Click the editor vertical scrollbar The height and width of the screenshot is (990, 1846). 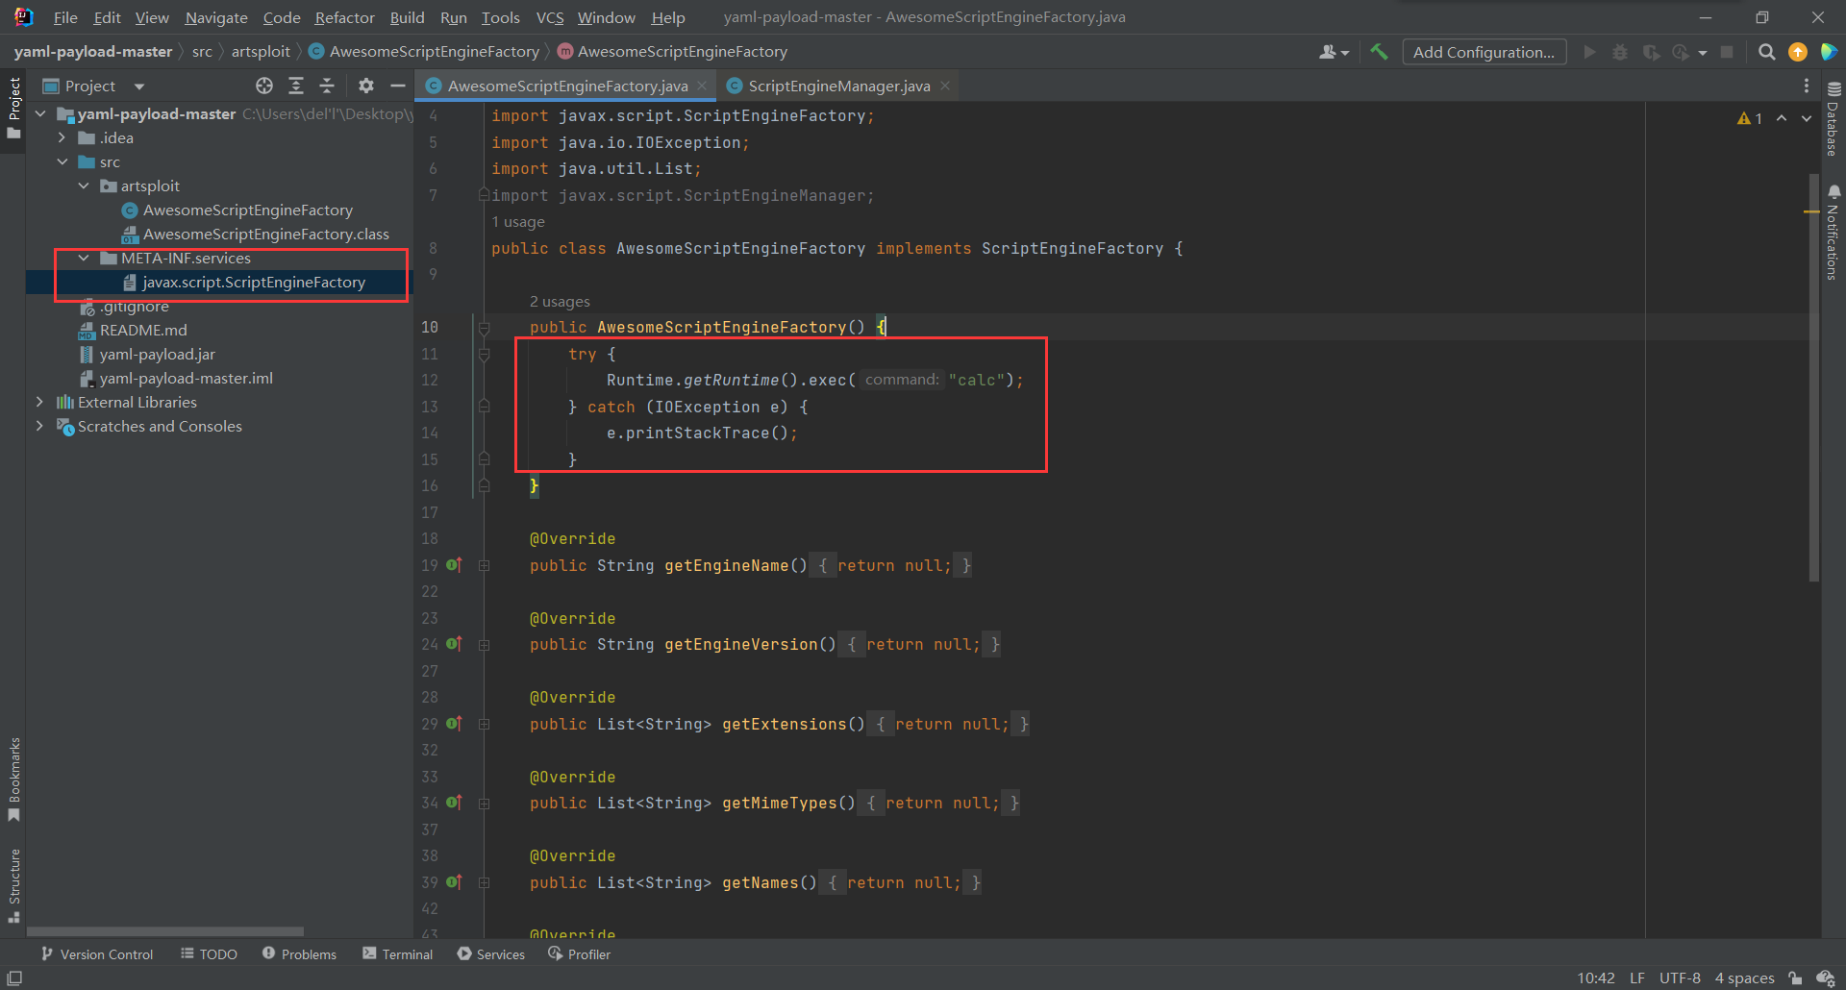[x=1813, y=377]
